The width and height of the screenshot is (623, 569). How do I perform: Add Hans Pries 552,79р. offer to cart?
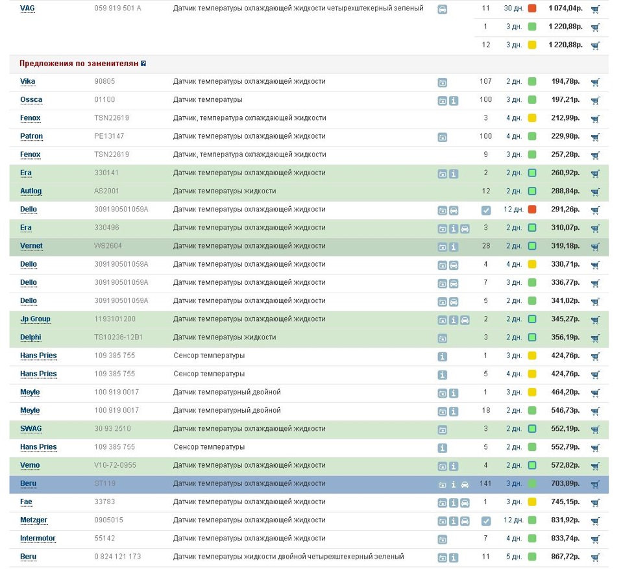point(595,448)
